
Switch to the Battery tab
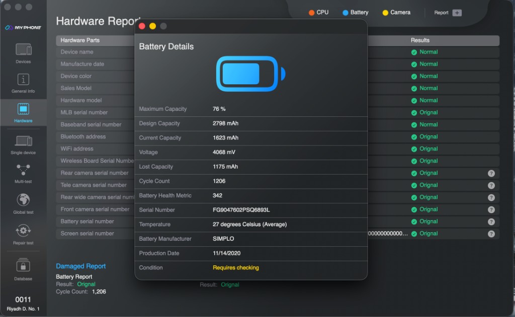[356, 13]
